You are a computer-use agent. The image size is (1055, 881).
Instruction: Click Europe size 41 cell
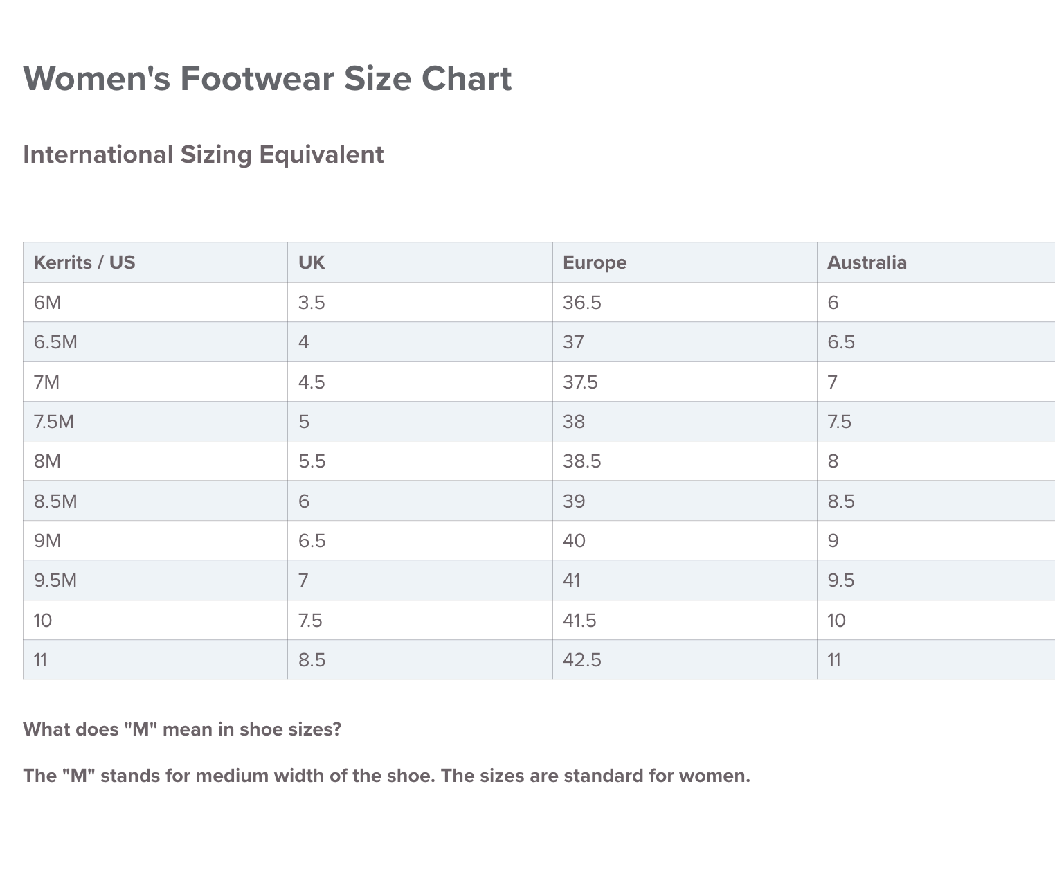coord(572,580)
